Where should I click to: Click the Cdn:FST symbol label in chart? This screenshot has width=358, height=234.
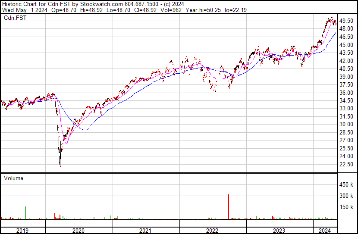point(15,18)
